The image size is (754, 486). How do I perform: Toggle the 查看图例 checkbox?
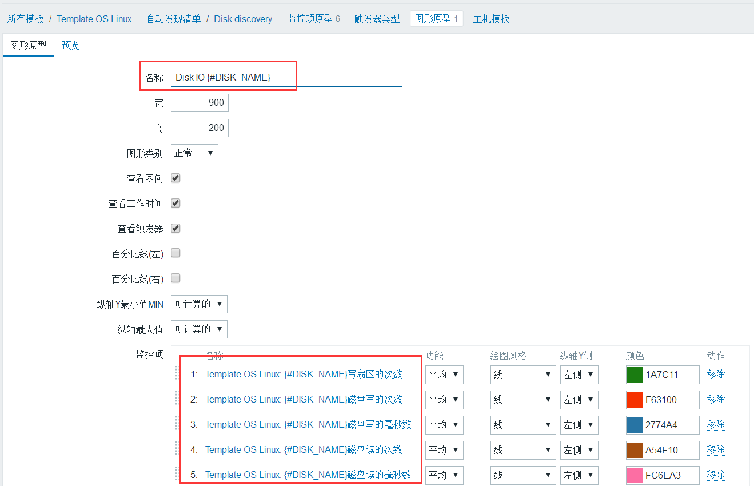176,178
